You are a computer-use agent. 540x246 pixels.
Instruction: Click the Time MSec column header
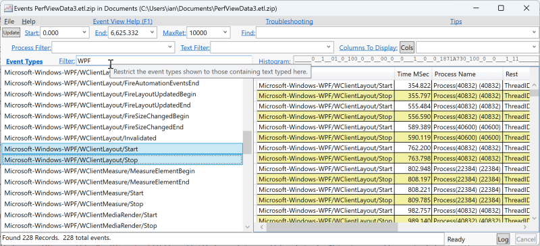point(413,74)
